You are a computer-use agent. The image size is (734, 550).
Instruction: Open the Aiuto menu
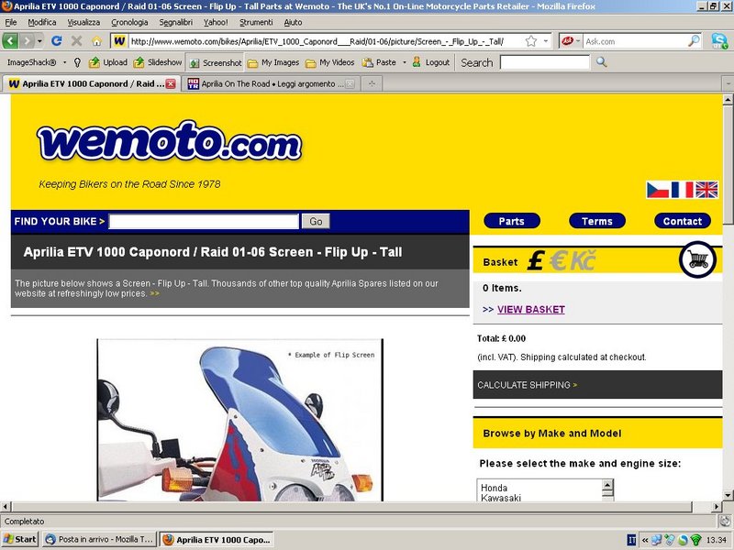coord(293,22)
